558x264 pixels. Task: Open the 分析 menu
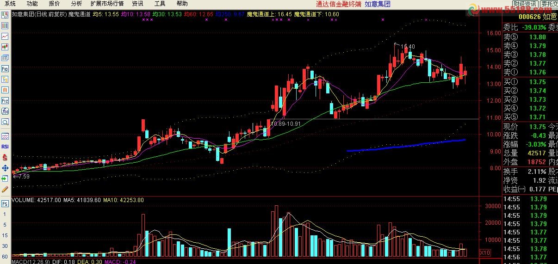pyautogui.click(x=76, y=3)
